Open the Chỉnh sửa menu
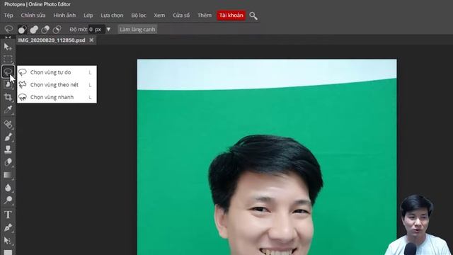453x255 pixels. (33, 16)
